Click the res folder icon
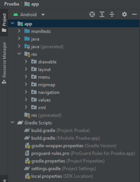Viewport: 140px width, 182px height. (x=27, y=54)
